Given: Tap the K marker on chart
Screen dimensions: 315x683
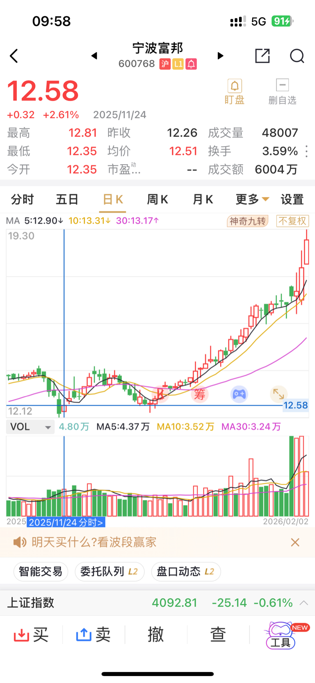Looking at the screenshot, I should tap(160, 394).
